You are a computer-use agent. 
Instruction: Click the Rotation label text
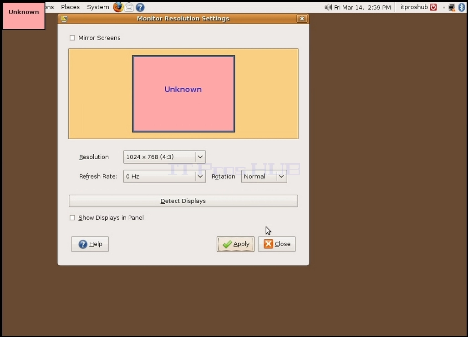click(x=223, y=176)
